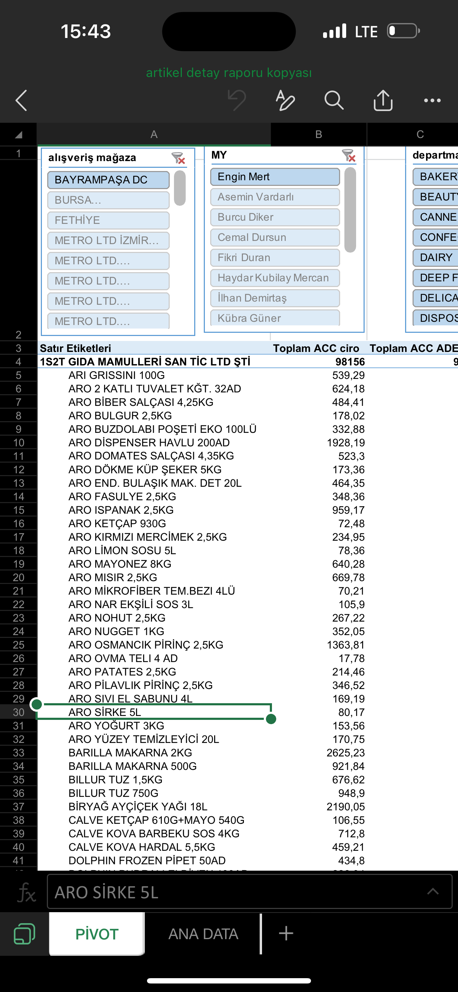Select BEAUTY department slicer button
The height and width of the screenshot is (992, 458).
coord(436,197)
